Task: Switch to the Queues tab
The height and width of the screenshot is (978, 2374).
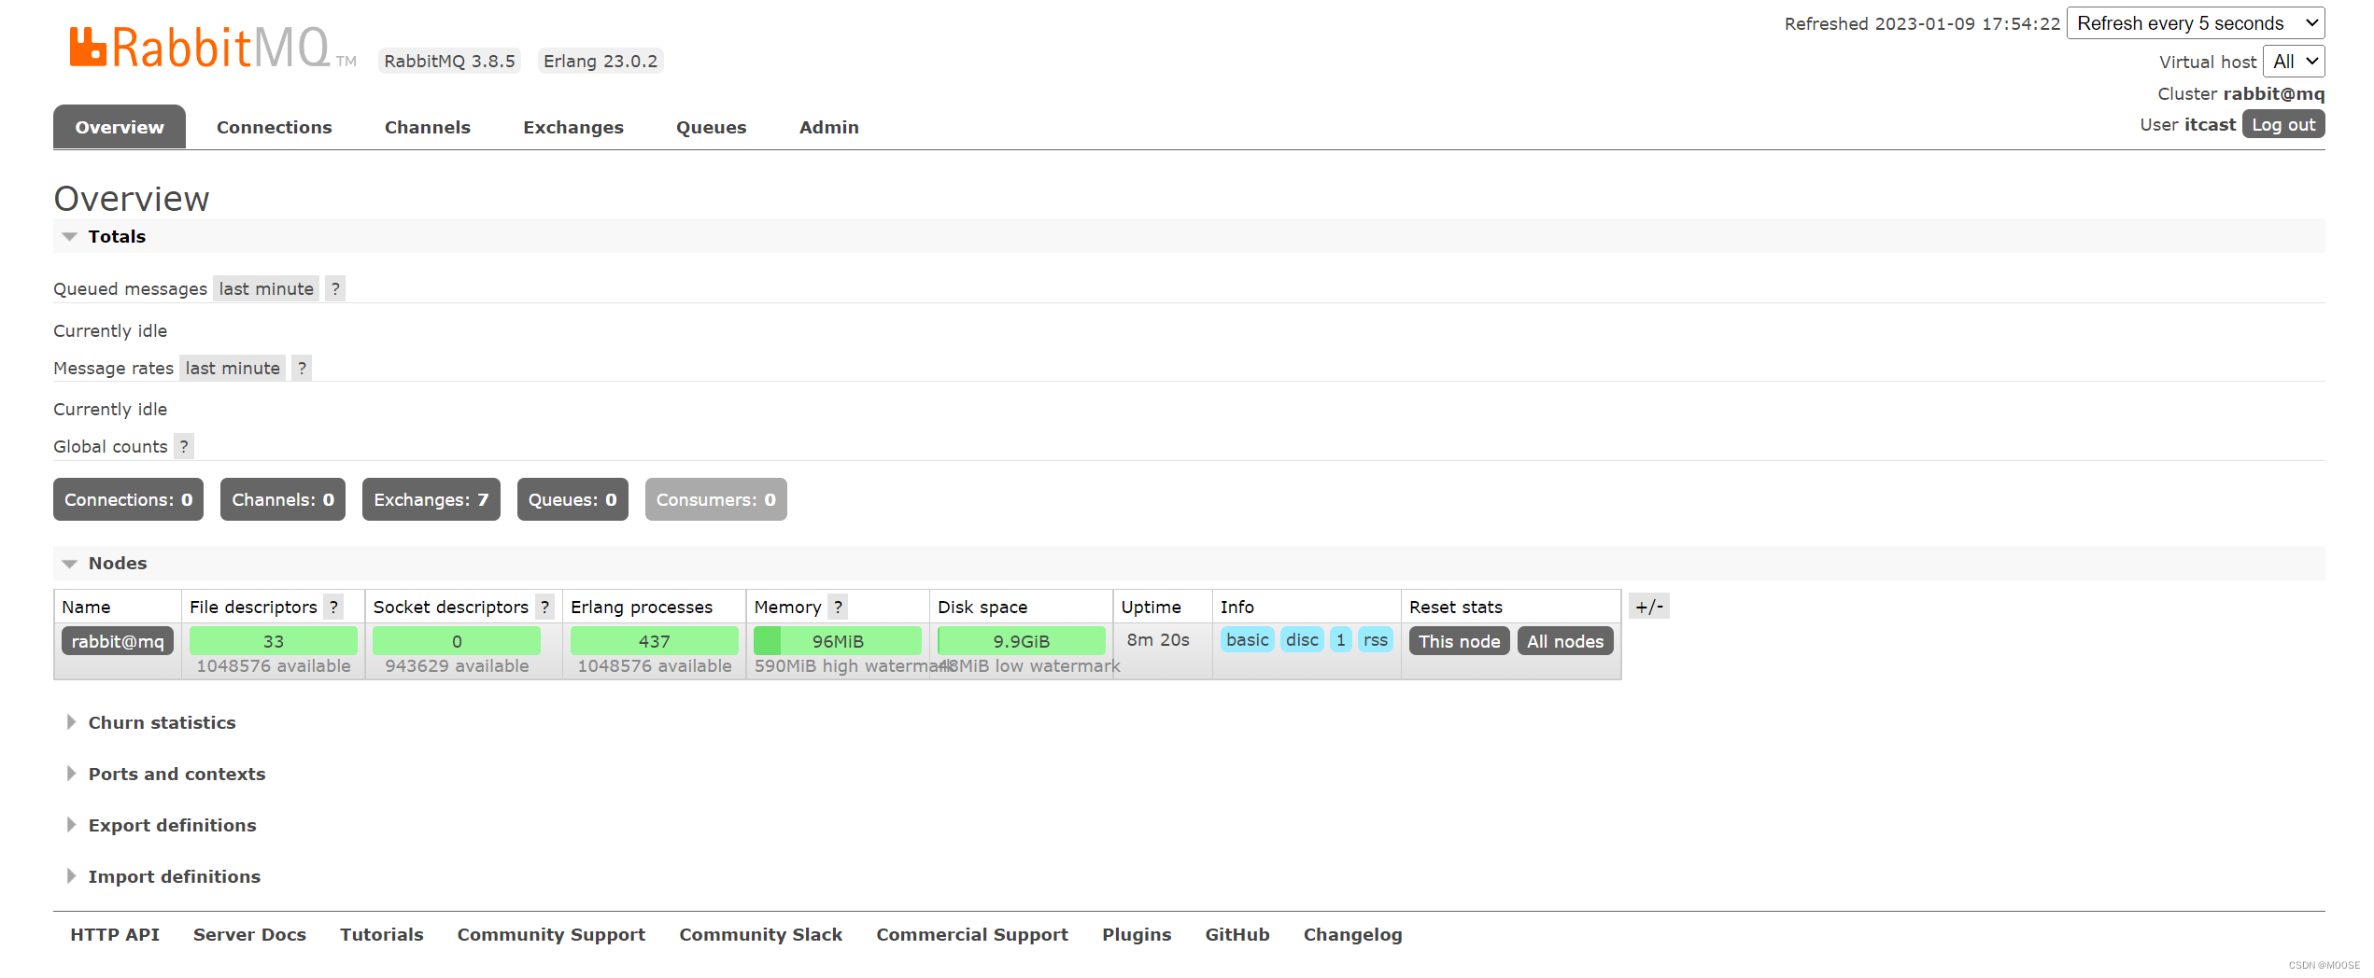Action: (x=712, y=127)
